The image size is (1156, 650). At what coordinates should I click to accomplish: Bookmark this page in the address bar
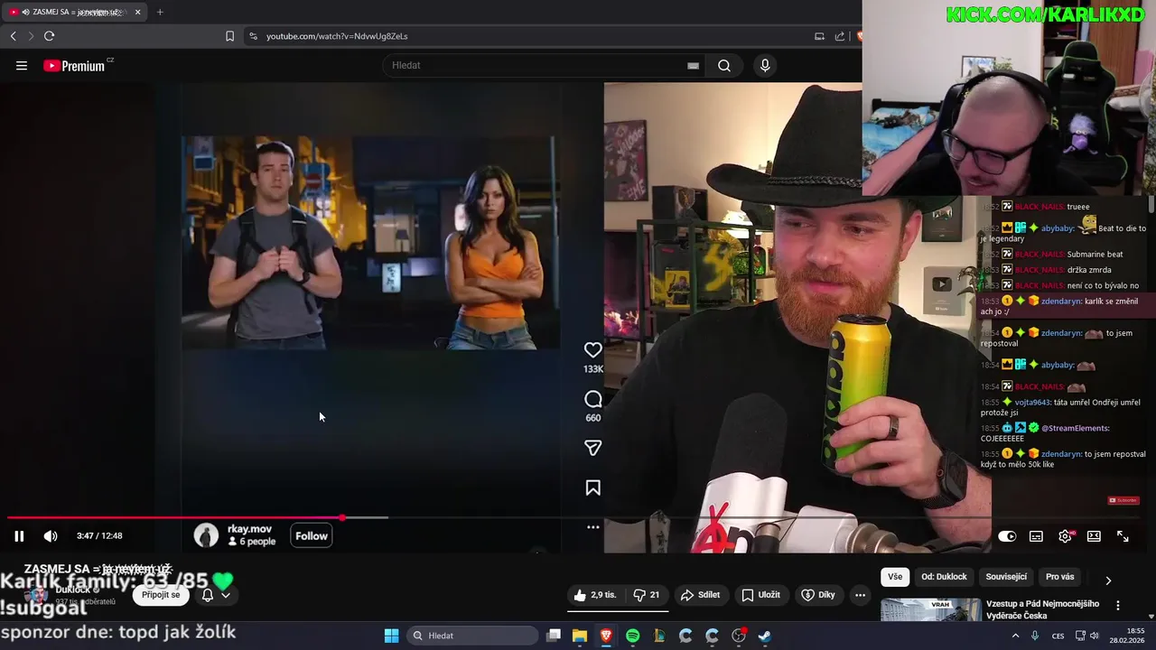(229, 36)
